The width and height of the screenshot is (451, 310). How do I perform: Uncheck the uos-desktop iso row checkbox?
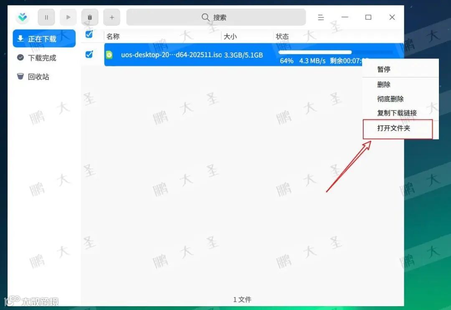pos(89,54)
